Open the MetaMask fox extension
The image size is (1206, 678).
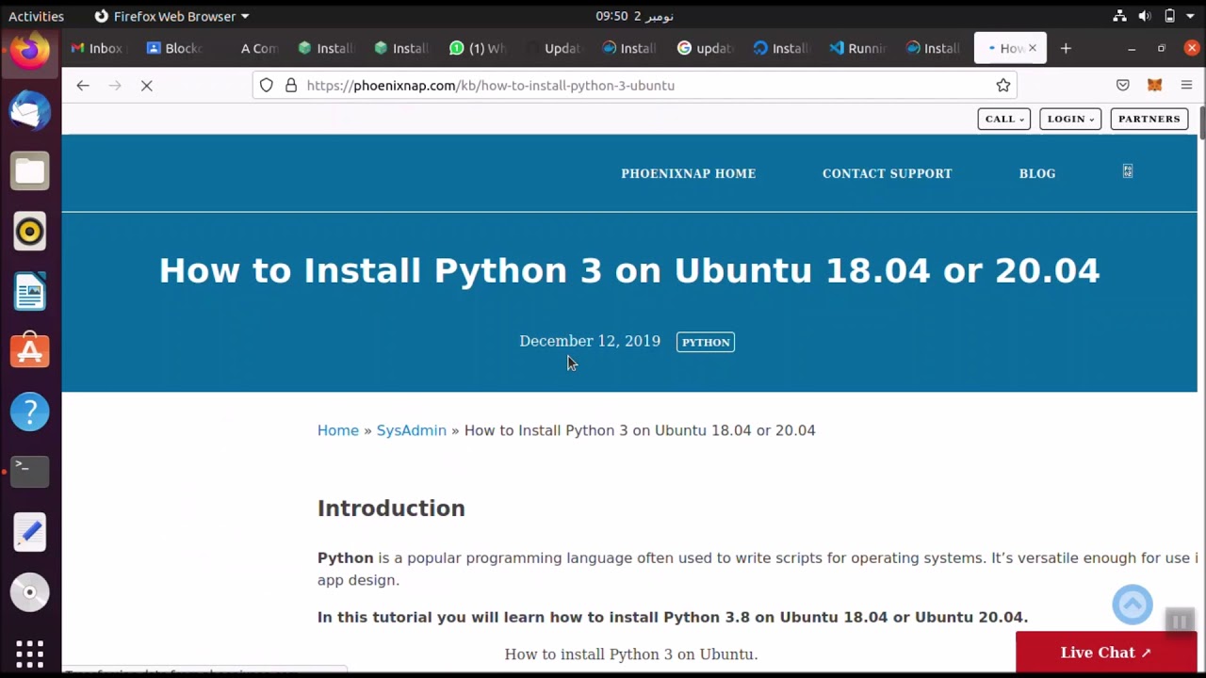1154,86
